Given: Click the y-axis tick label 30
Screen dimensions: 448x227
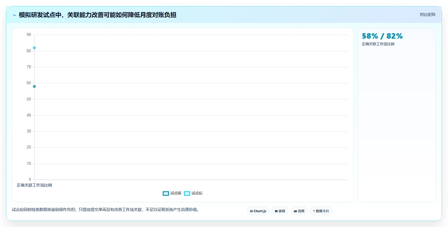Looking at the screenshot, I should pyautogui.click(x=29, y=131).
